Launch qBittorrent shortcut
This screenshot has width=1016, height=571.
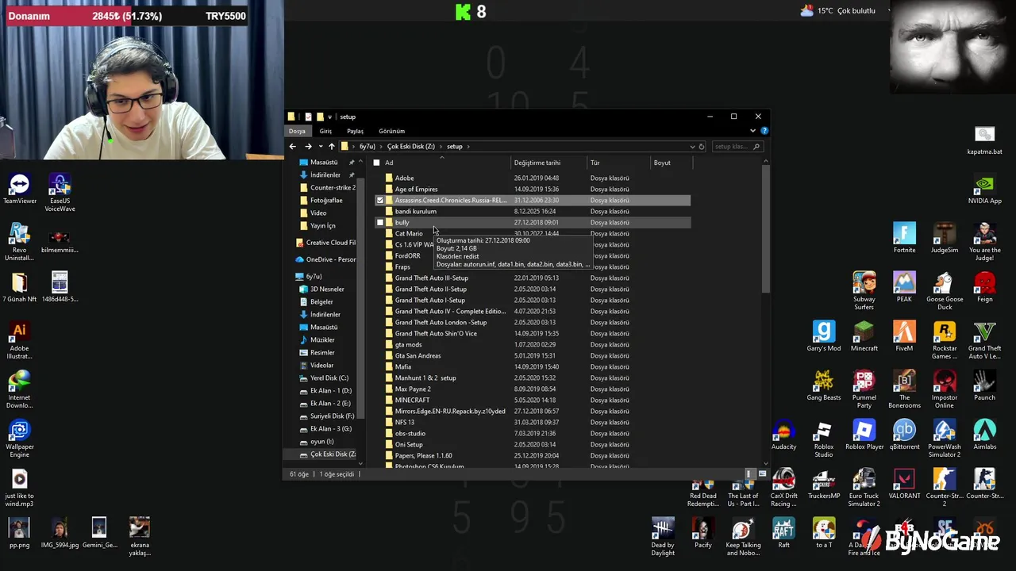click(x=904, y=435)
